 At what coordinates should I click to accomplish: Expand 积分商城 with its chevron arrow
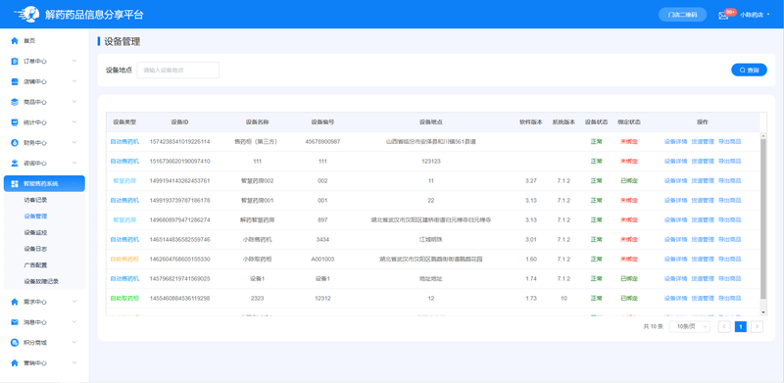74,343
